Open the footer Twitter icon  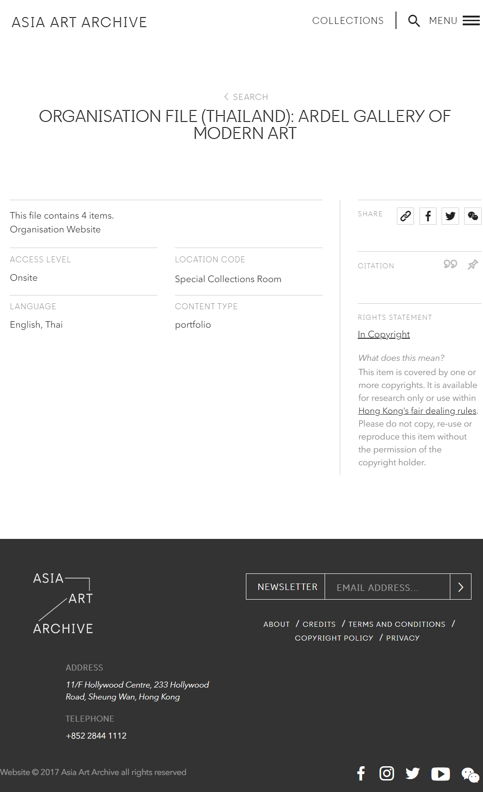pos(413,774)
